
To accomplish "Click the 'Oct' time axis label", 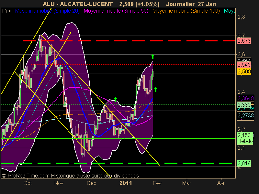I will 28,183.
